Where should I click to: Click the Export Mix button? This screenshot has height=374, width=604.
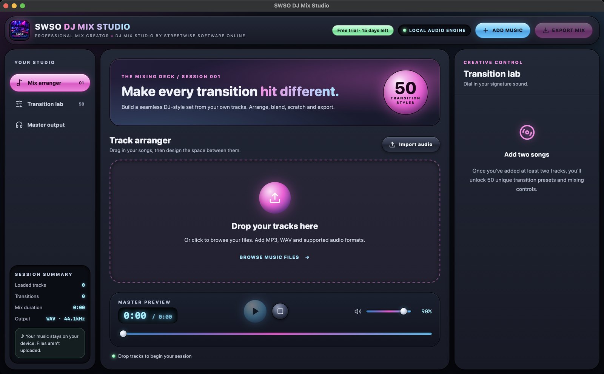pos(564,31)
